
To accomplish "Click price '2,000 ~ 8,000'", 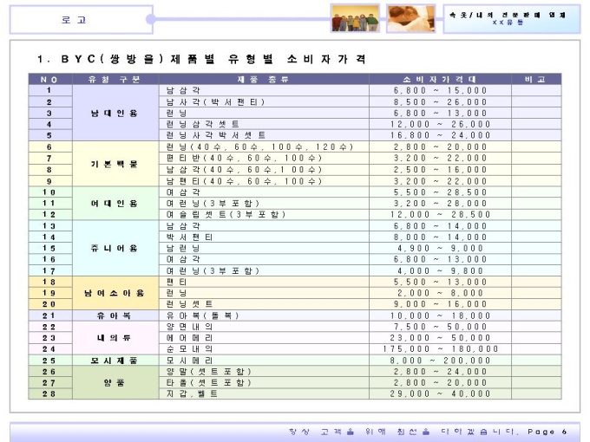I will (x=440, y=293).
